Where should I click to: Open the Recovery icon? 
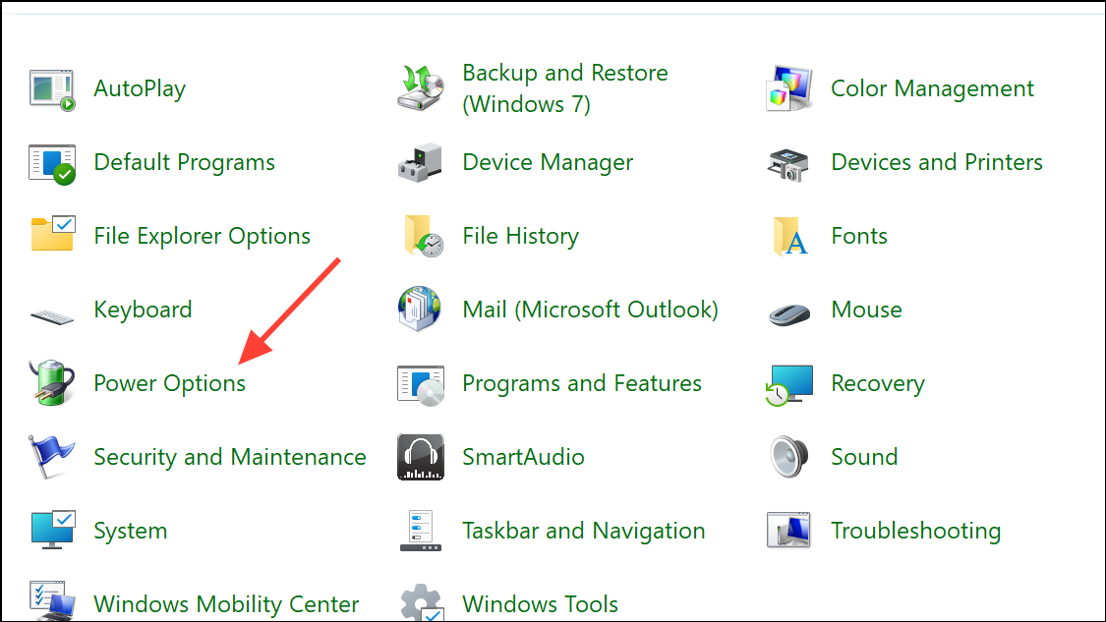(786, 383)
